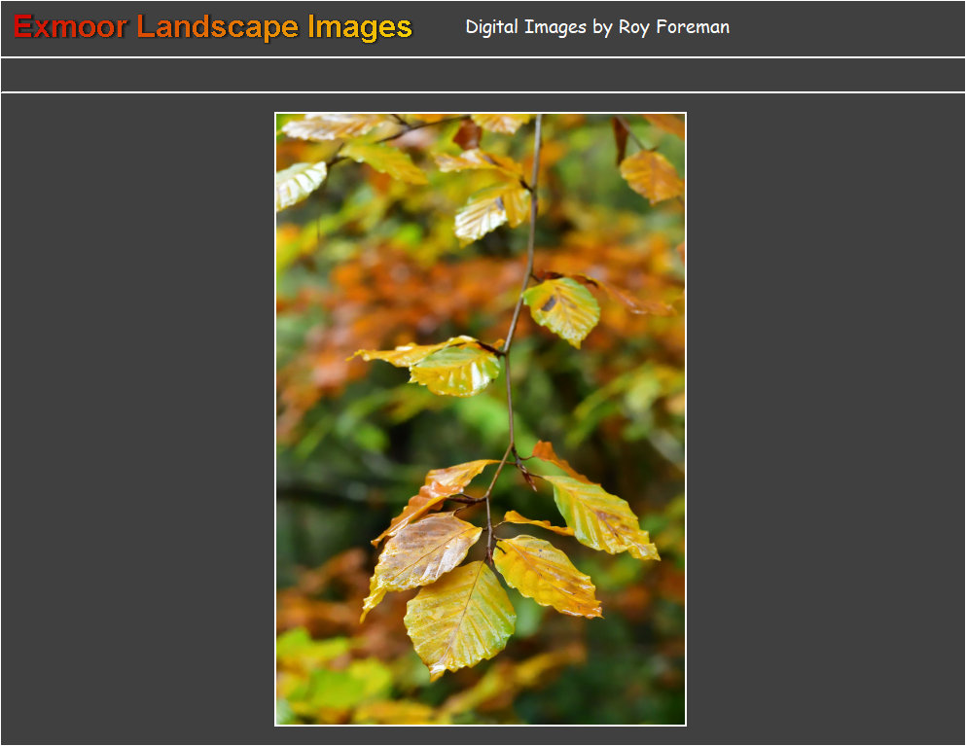This screenshot has width=966, height=746.
Task: Select the word "Landscape" in the heading
Action: [x=219, y=27]
